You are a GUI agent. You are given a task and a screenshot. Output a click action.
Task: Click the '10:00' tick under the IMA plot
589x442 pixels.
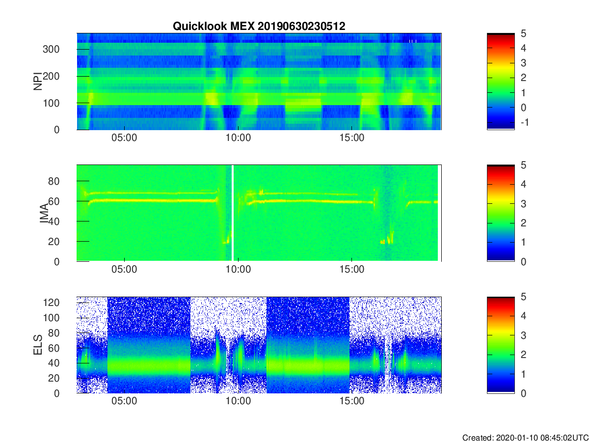[x=239, y=270]
